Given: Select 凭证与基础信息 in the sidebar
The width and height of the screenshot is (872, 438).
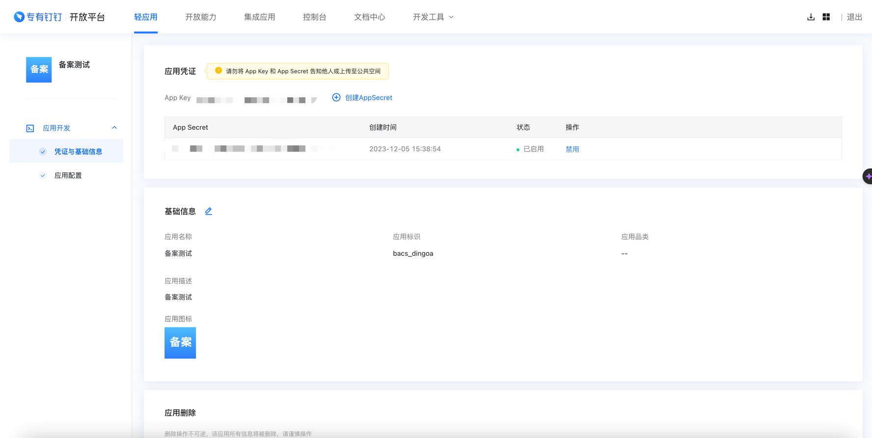Looking at the screenshot, I should 66,151.
